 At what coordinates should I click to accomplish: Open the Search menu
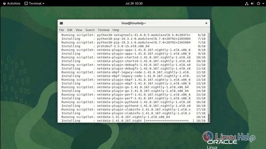[x=90, y=30]
